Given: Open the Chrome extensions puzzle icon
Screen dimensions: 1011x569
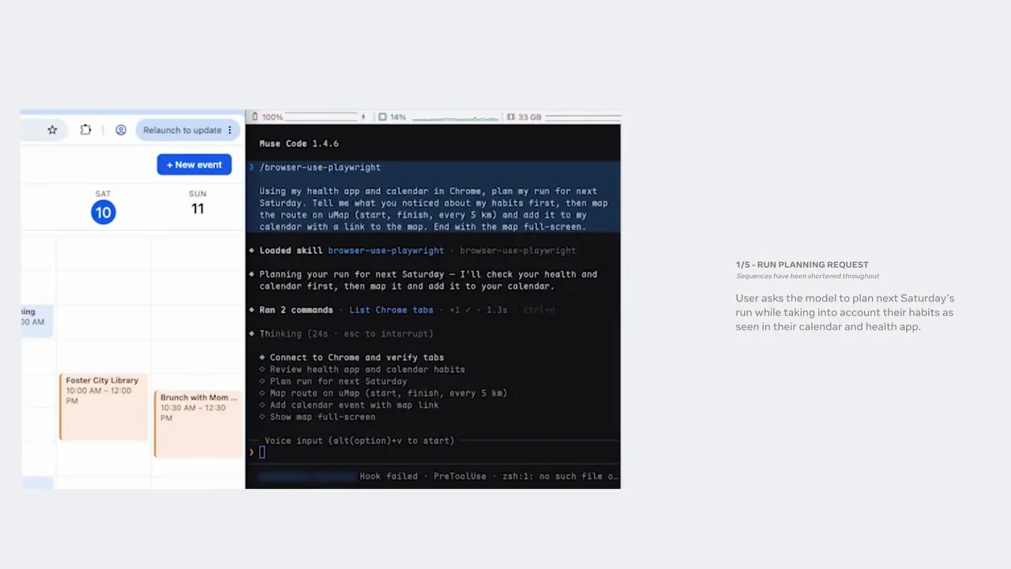Looking at the screenshot, I should [86, 130].
